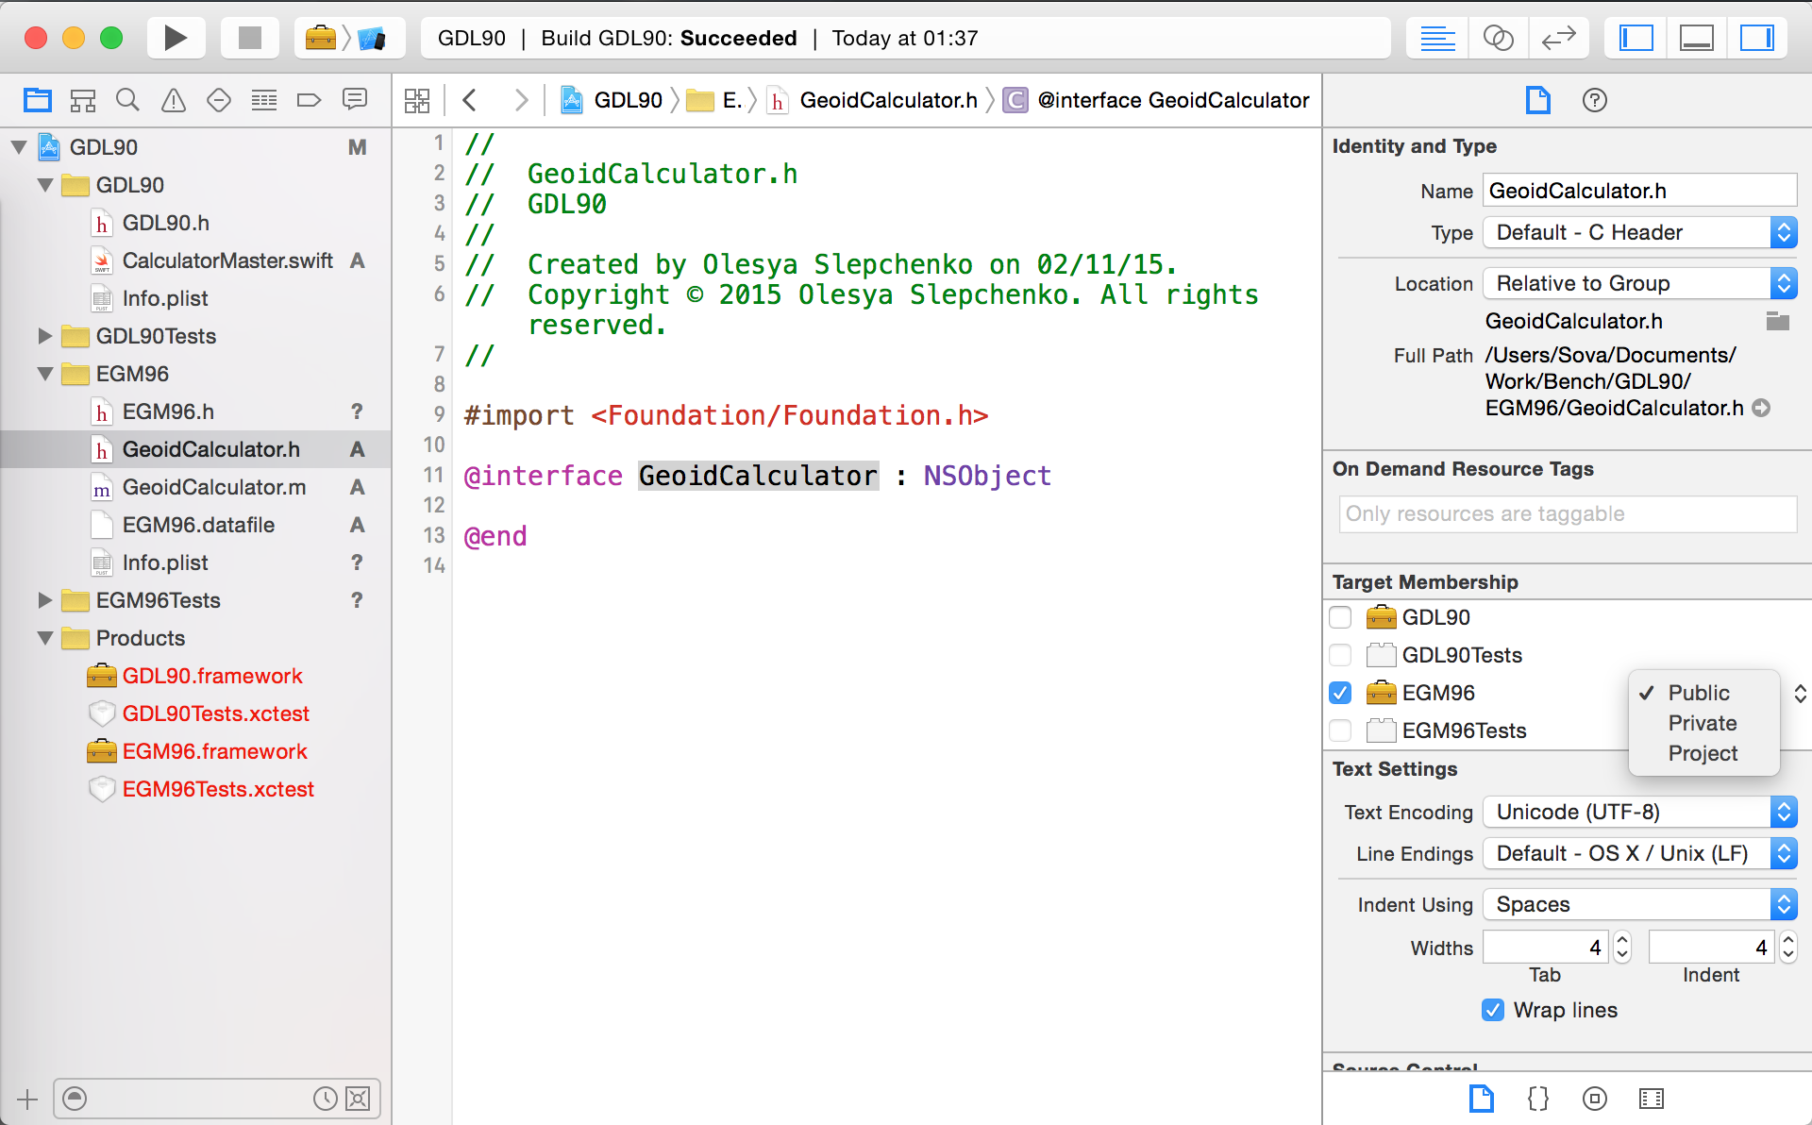Reveal file in Finder arrow button

(x=1761, y=408)
